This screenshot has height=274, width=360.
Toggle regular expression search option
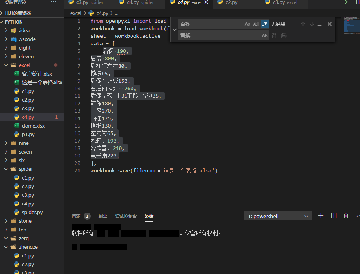265,24
